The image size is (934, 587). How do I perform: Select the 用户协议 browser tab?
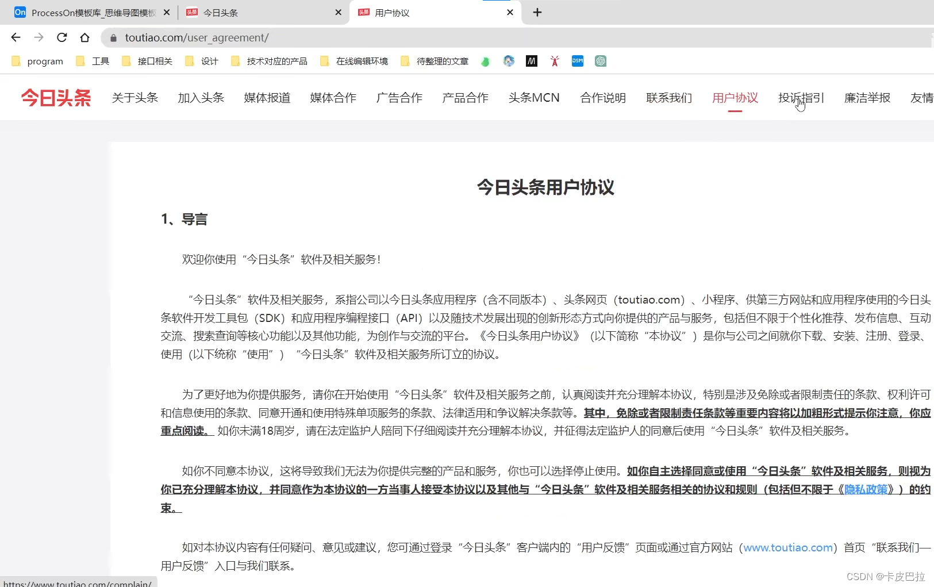click(x=435, y=12)
